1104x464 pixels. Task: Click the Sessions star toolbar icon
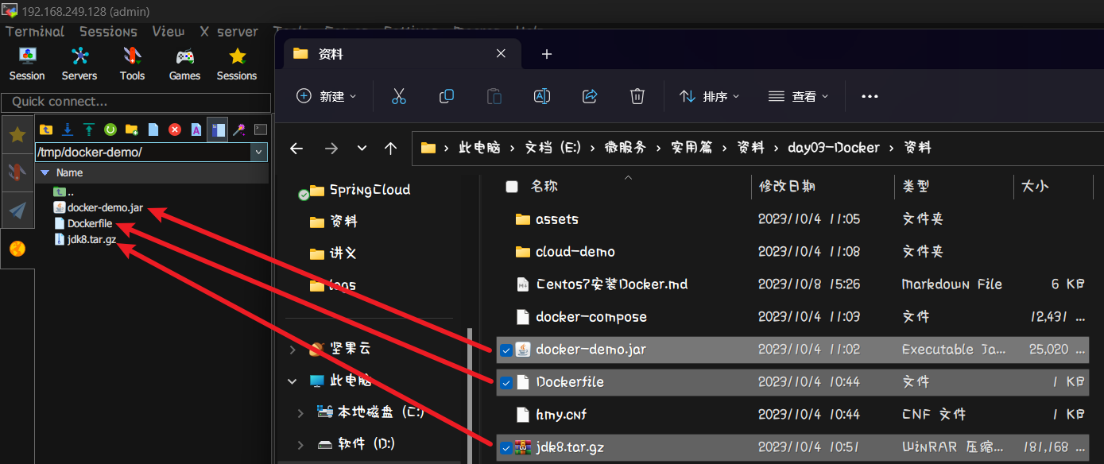(x=237, y=64)
